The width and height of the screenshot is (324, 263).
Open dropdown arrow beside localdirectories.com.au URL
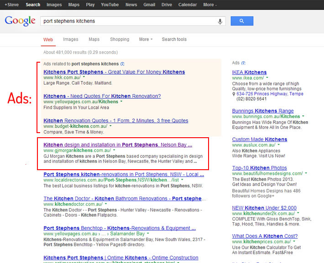click(x=182, y=180)
